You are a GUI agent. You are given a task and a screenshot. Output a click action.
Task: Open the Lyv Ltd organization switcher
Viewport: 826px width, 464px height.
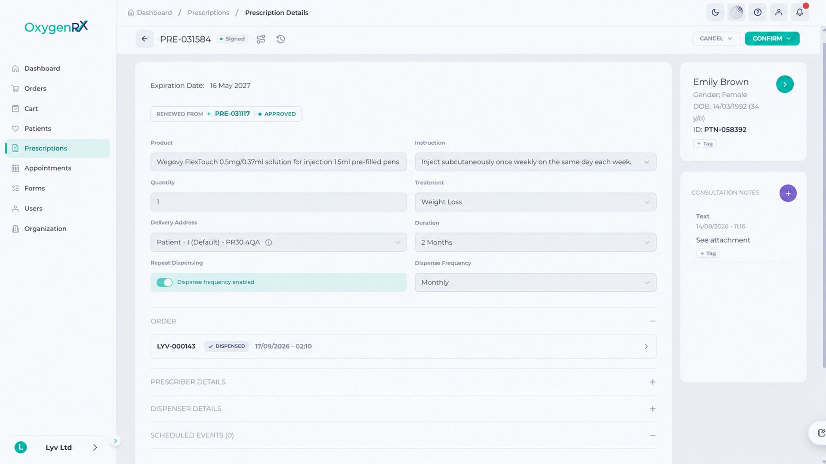(x=58, y=447)
